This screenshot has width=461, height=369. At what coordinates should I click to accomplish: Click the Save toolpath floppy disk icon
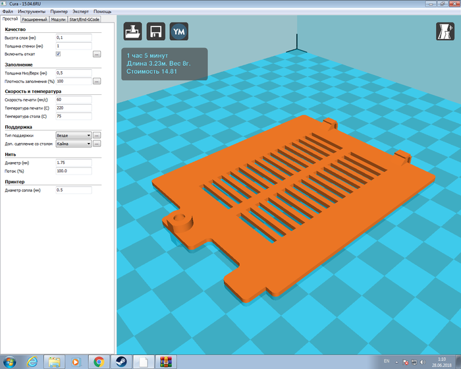click(x=155, y=32)
